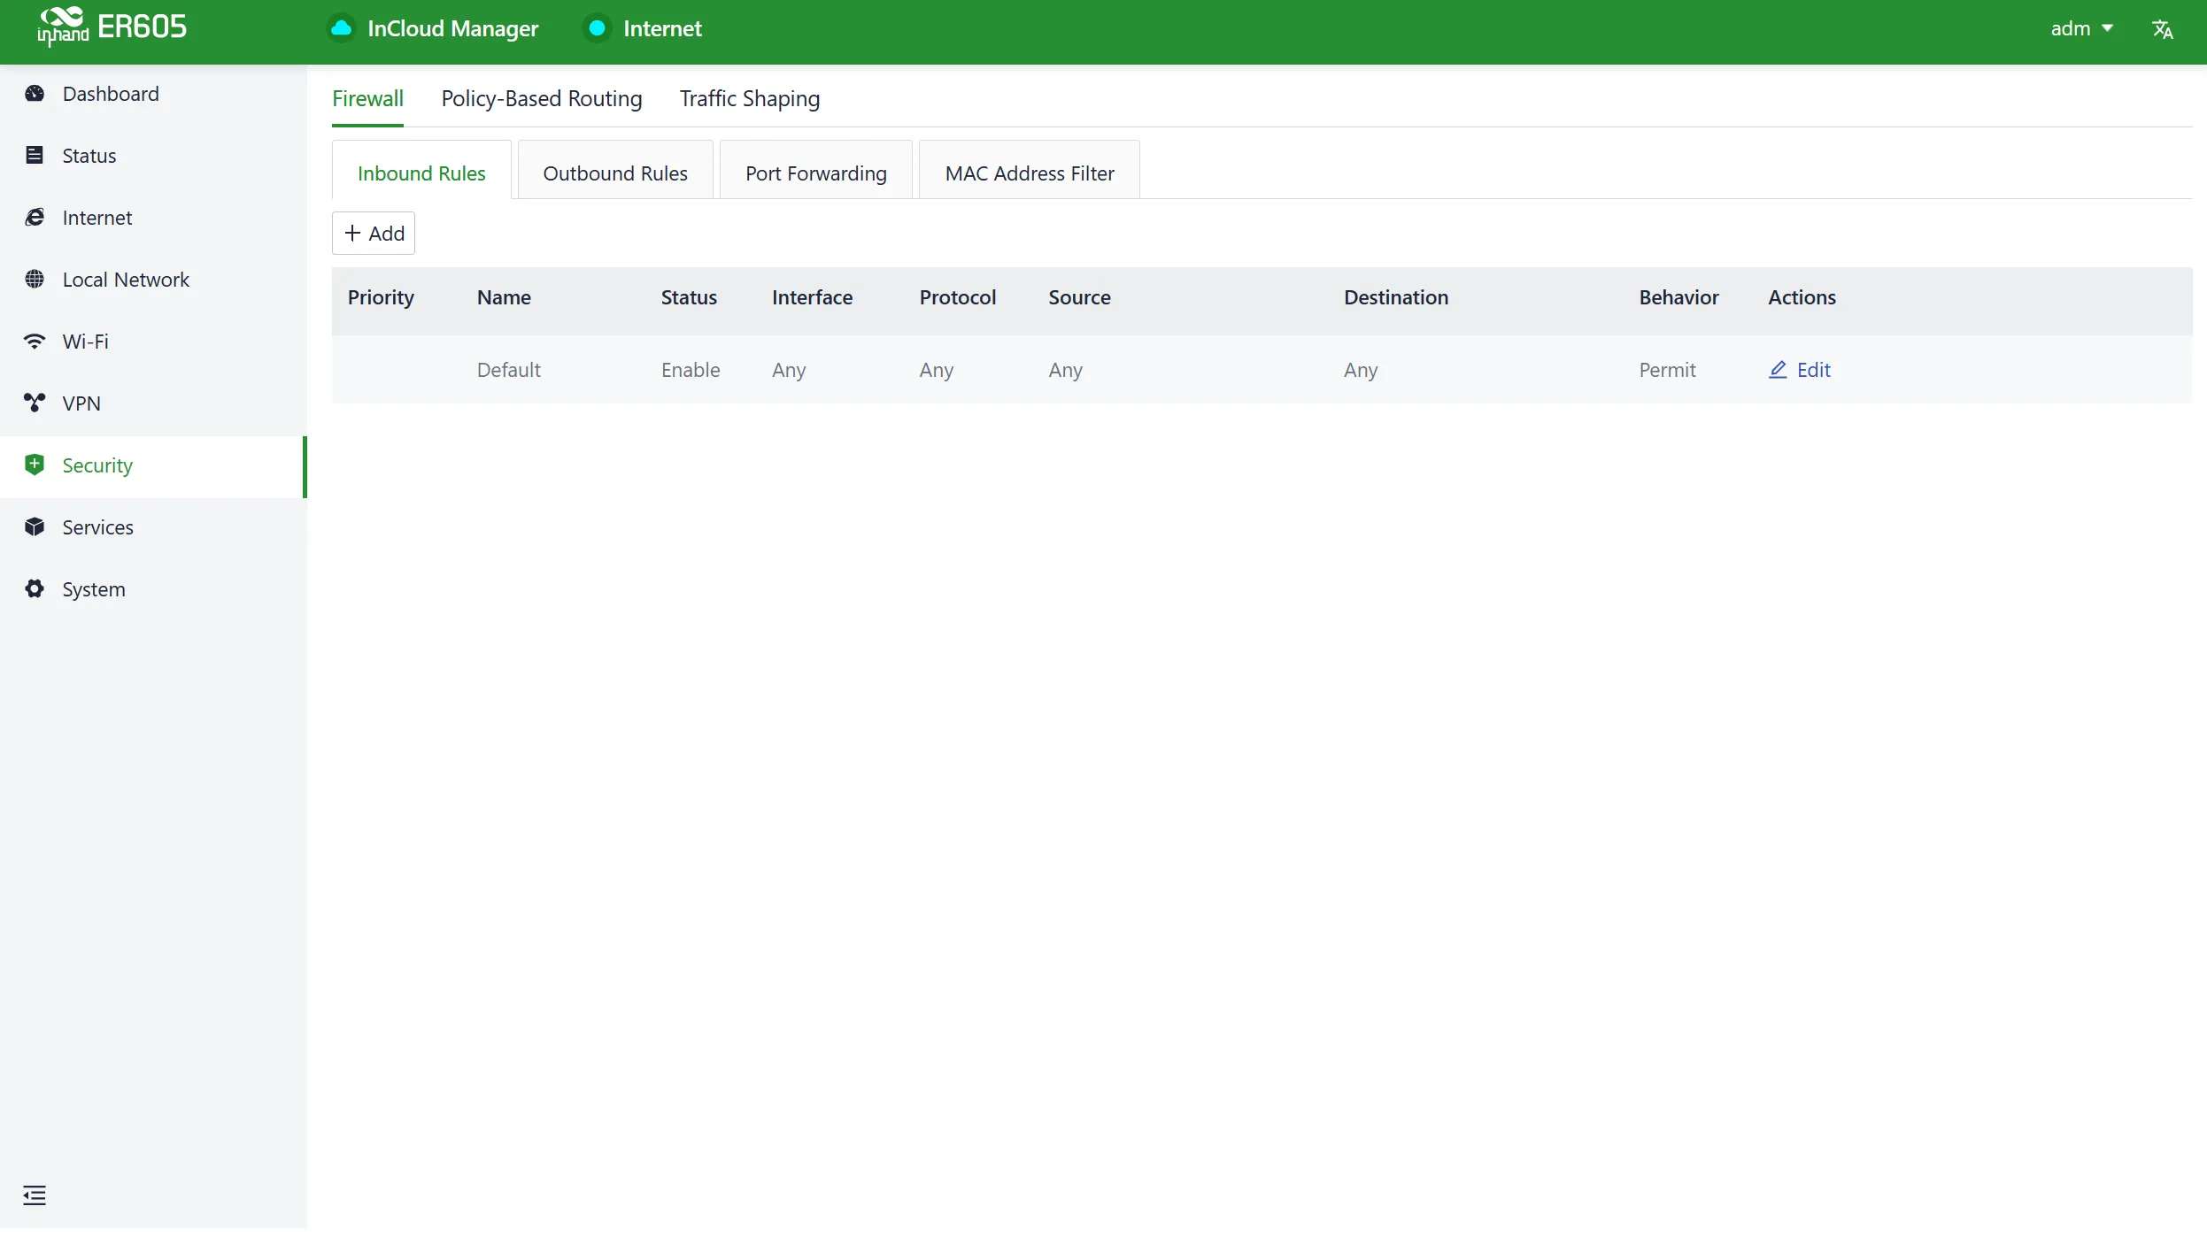Click the Security shield icon

(35, 465)
